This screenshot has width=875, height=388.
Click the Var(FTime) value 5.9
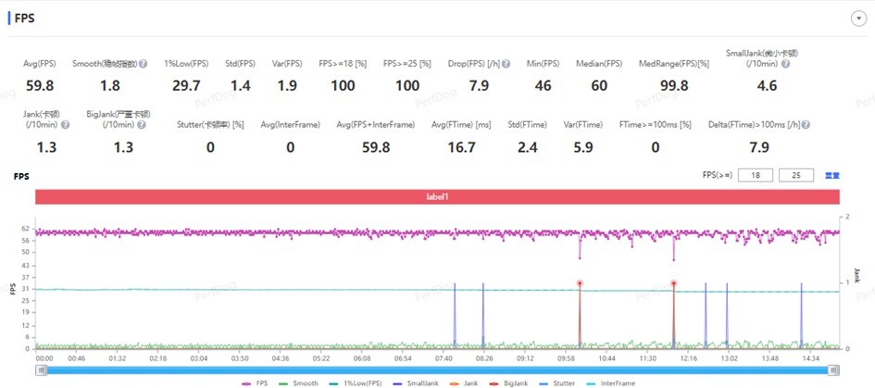(582, 147)
